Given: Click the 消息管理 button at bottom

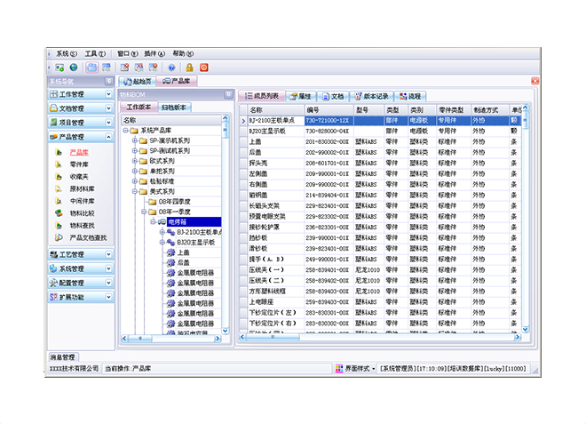Looking at the screenshot, I should pos(62,356).
